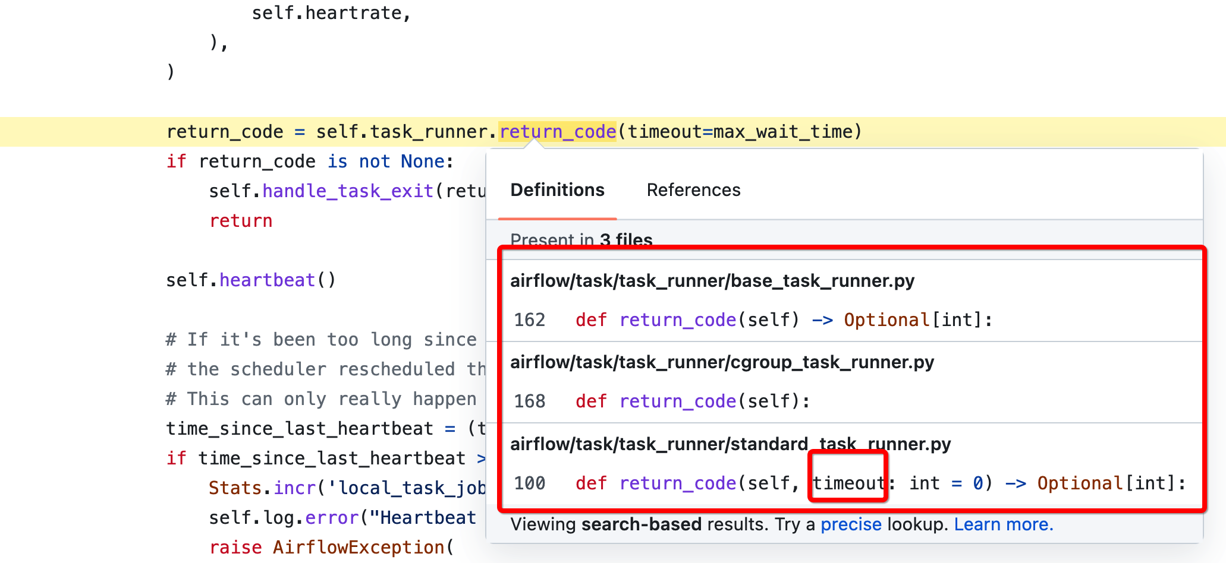Click the red return keyword
This screenshot has width=1226, height=563.
point(241,220)
